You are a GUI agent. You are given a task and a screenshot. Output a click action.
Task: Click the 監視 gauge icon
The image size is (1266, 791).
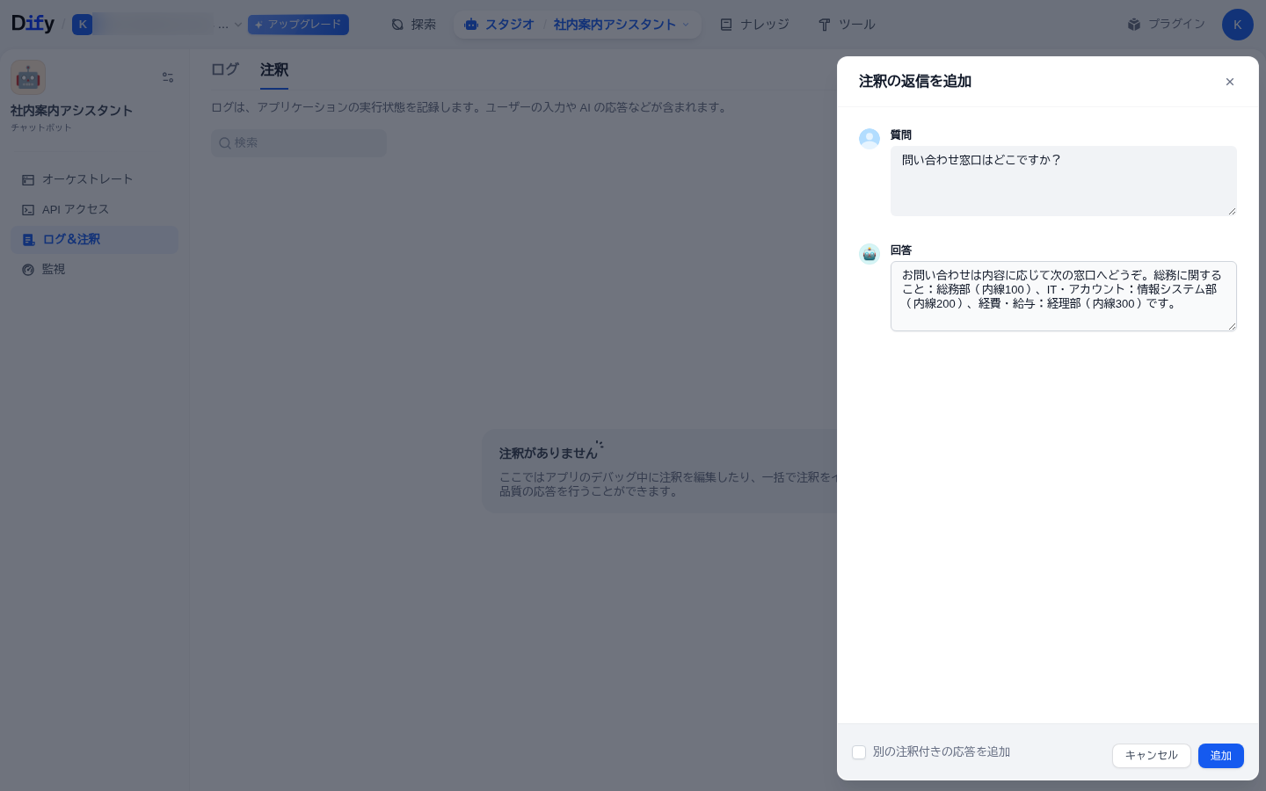tap(28, 270)
